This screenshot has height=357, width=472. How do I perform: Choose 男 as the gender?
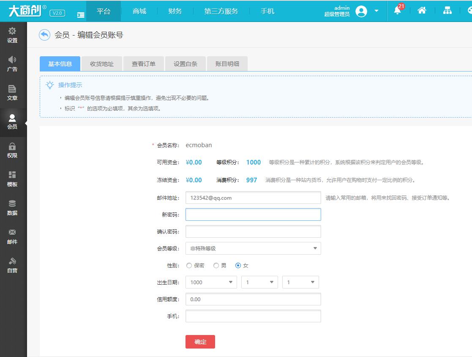point(216,265)
